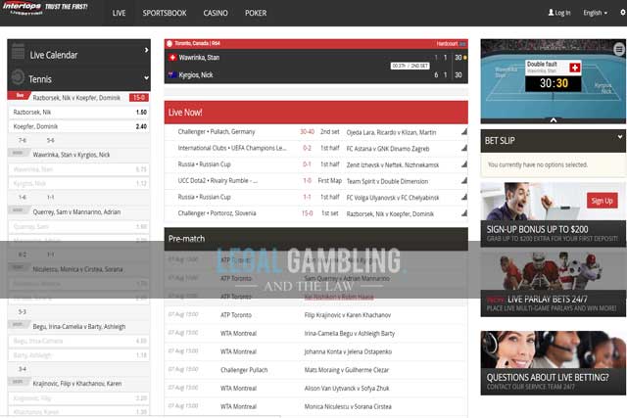Collapse the BET SLIP panel chevron

point(620,137)
